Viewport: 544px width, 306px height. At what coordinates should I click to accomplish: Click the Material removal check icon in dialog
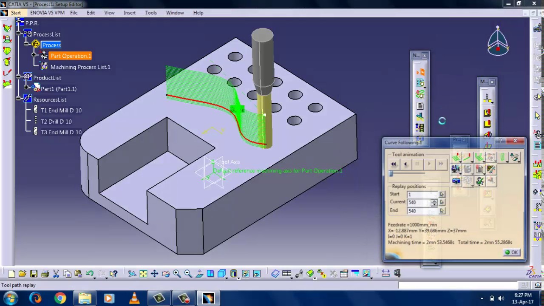(x=480, y=181)
